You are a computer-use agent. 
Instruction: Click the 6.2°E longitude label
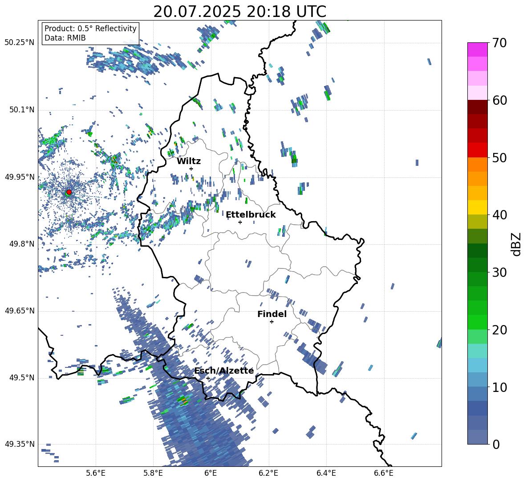click(x=268, y=473)
